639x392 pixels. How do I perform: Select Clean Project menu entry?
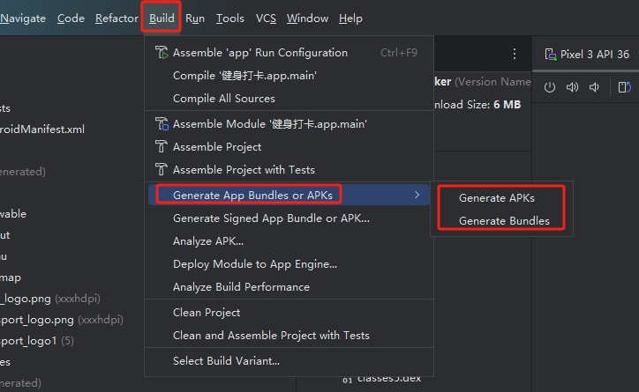coord(207,313)
